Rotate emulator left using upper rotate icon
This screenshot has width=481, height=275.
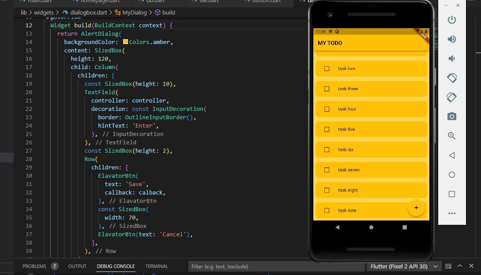(x=451, y=78)
